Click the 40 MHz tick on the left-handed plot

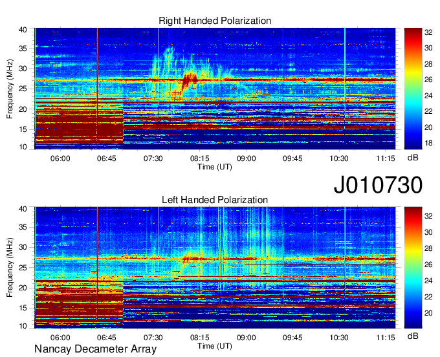click(23, 209)
